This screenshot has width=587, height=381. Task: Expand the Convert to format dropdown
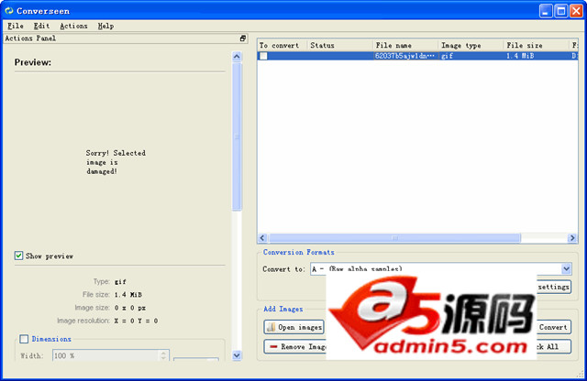566,268
